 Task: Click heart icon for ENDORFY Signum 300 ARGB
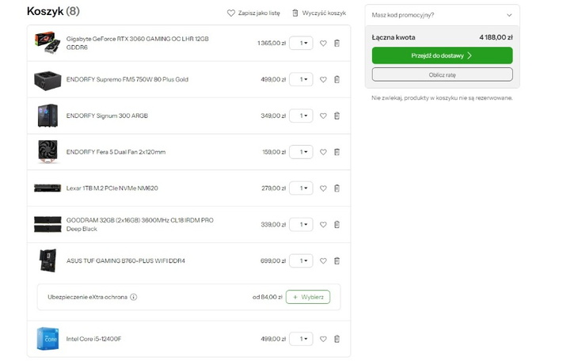tap(323, 116)
